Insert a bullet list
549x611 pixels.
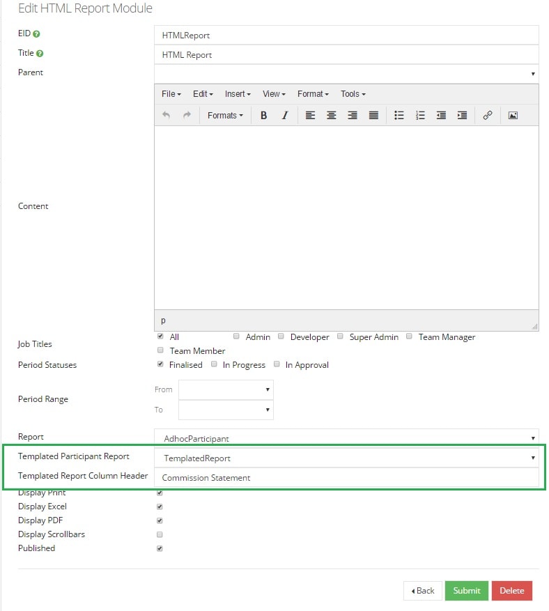pos(399,116)
